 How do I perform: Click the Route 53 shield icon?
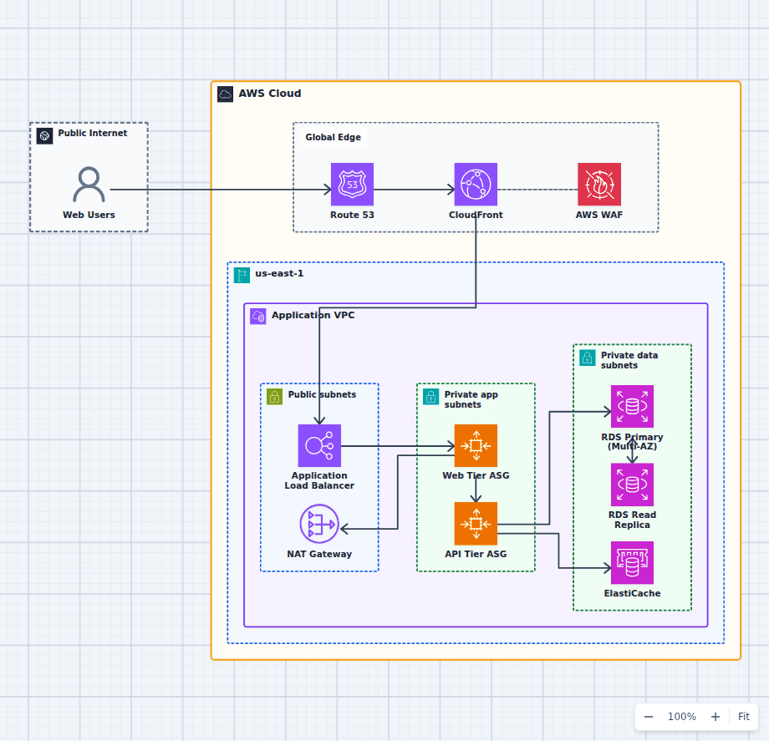click(352, 185)
